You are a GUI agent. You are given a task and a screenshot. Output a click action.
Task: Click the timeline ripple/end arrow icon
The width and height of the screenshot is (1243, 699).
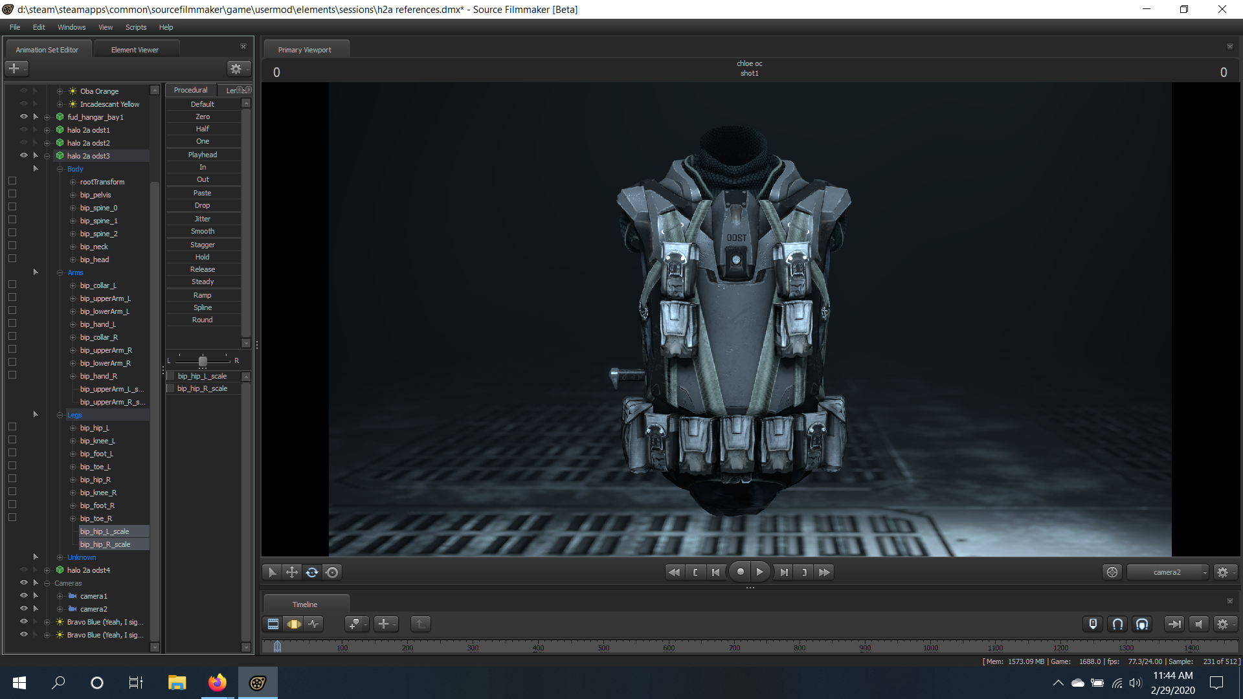[1174, 624]
